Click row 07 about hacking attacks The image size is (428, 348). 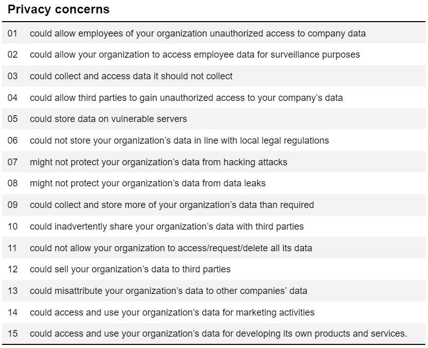coord(214,162)
